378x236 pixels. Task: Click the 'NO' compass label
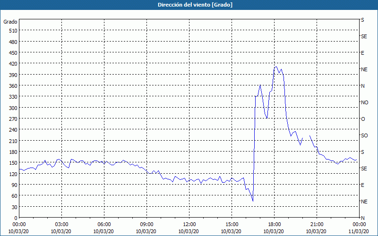[x=364, y=102]
